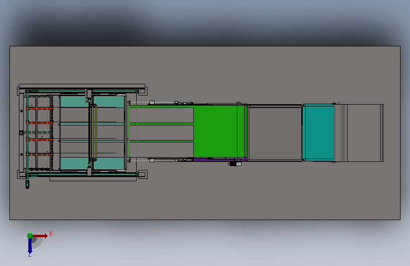Select the teal panel beside the gray roller
Viewport: 410px width, 266px height.
[319, 132]
